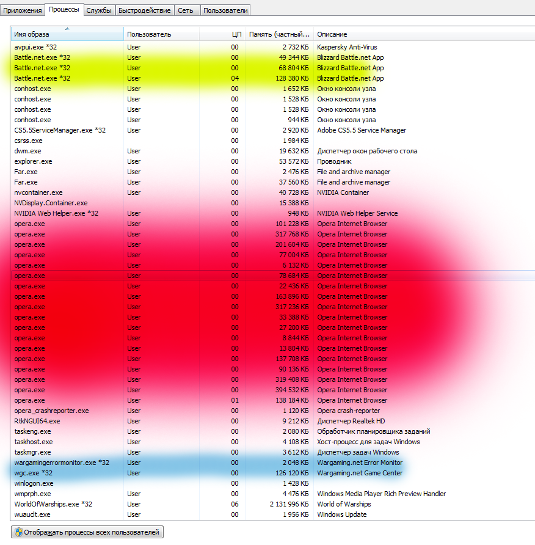
Task: Select the wuauclt.exe process
Action: [x=273, y=515]
